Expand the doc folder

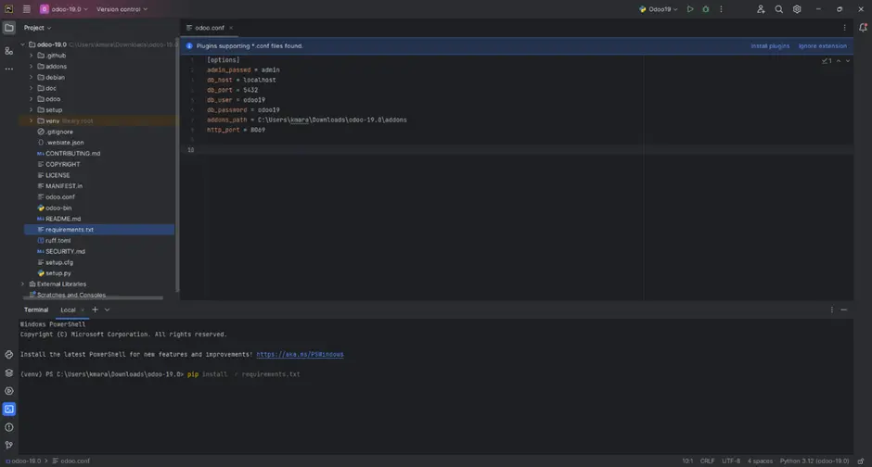click(32, 88)
